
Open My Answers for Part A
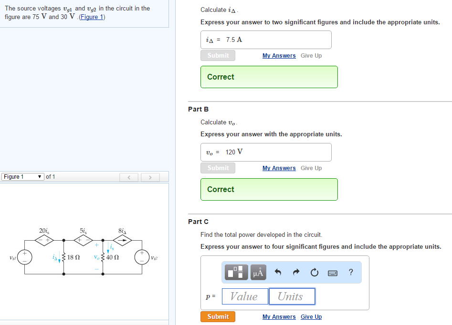point(279,55)
